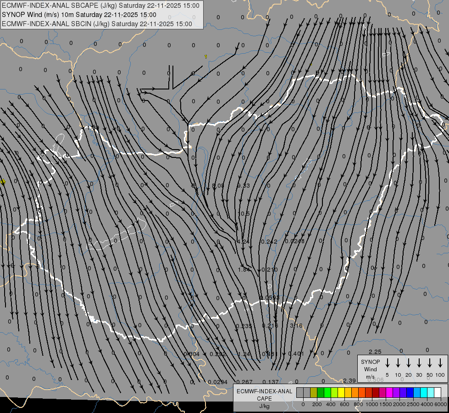This screenshot has height=413, width=449.
Task: Click the 10.5 CAPE value on map
Action: click(x=244, y=213)
